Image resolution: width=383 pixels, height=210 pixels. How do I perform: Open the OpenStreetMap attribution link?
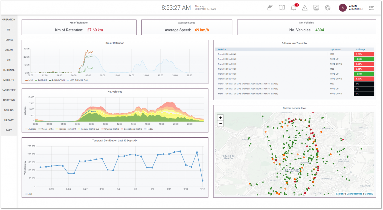pos(354,194)
